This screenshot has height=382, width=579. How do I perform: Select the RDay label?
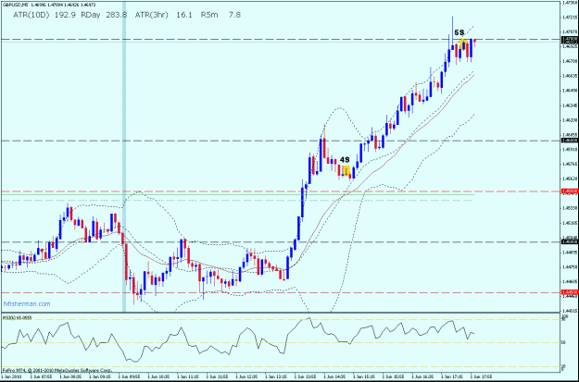click(91, 15)
